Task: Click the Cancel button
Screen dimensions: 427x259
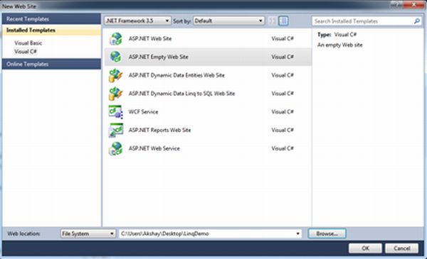Action: pos(401,248)
